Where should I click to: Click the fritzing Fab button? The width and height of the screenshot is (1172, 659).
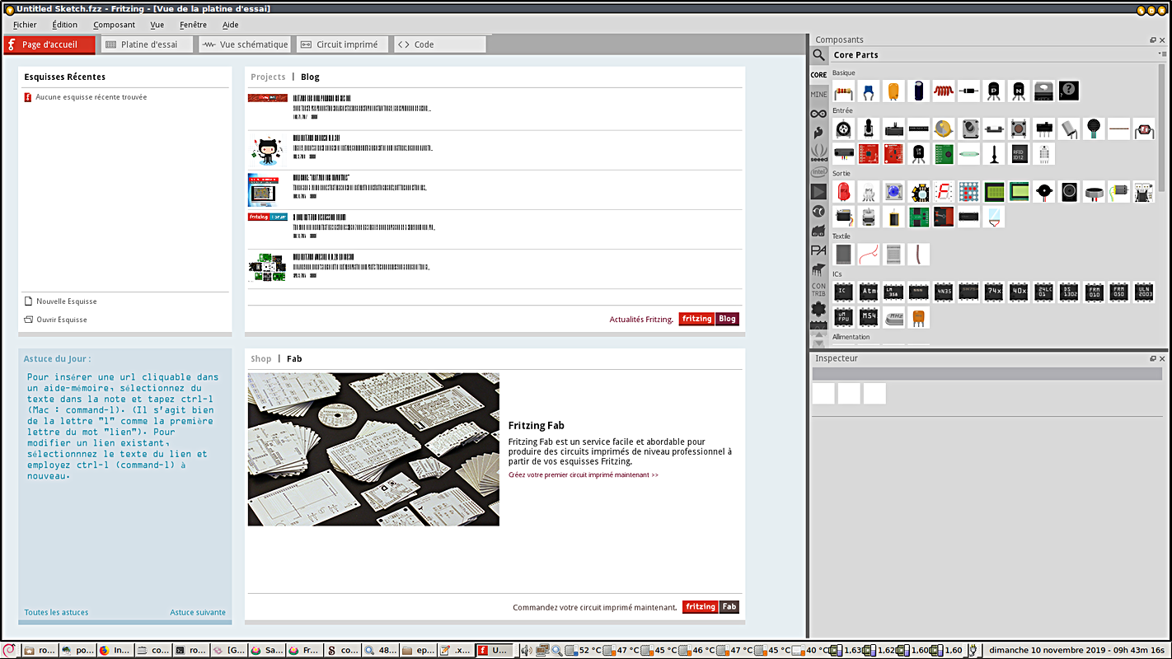(710, 607)
